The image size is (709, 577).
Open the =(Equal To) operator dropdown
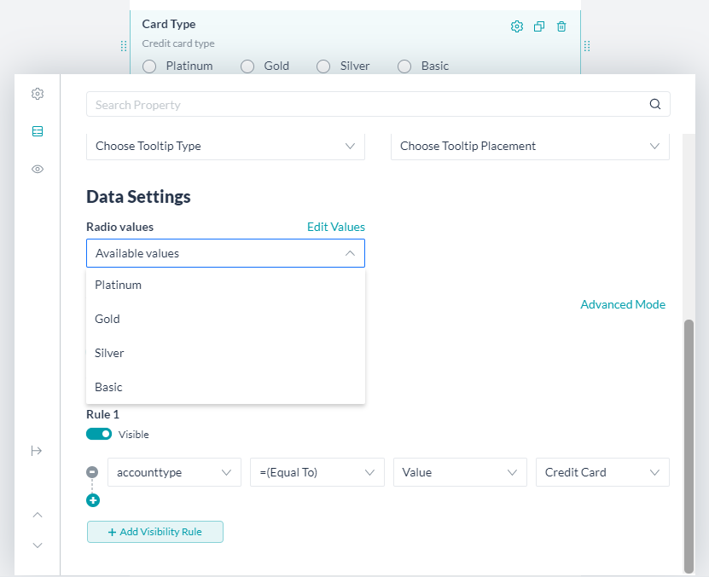point(317,472)
